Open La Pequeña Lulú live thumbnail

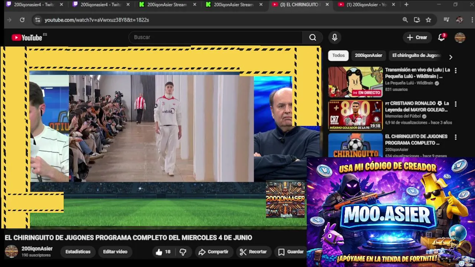[x=355, y=82]
